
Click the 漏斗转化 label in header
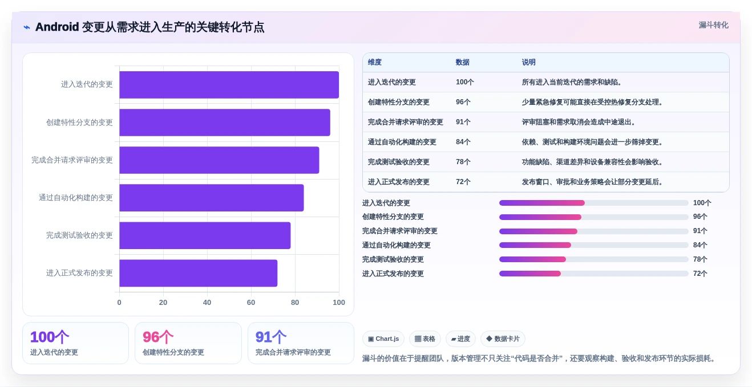pyautogui.click(x=713, y=25)
